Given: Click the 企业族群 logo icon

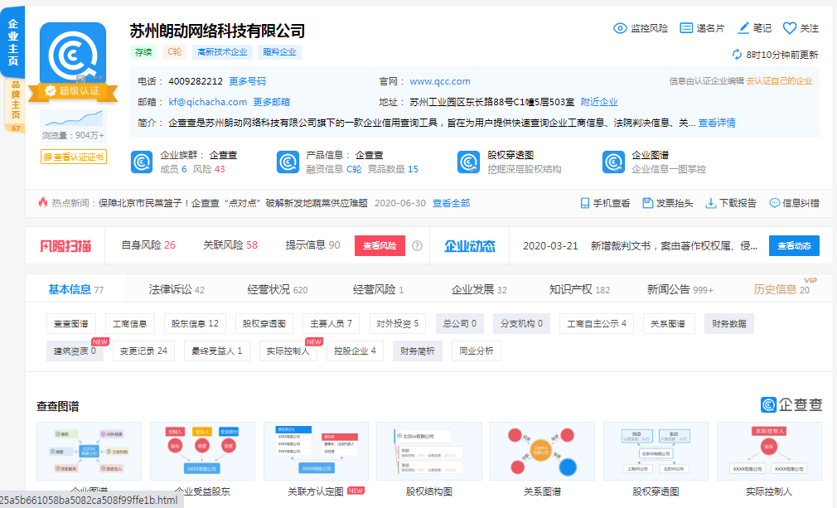Looking at the screenshot, I should 142,162.
